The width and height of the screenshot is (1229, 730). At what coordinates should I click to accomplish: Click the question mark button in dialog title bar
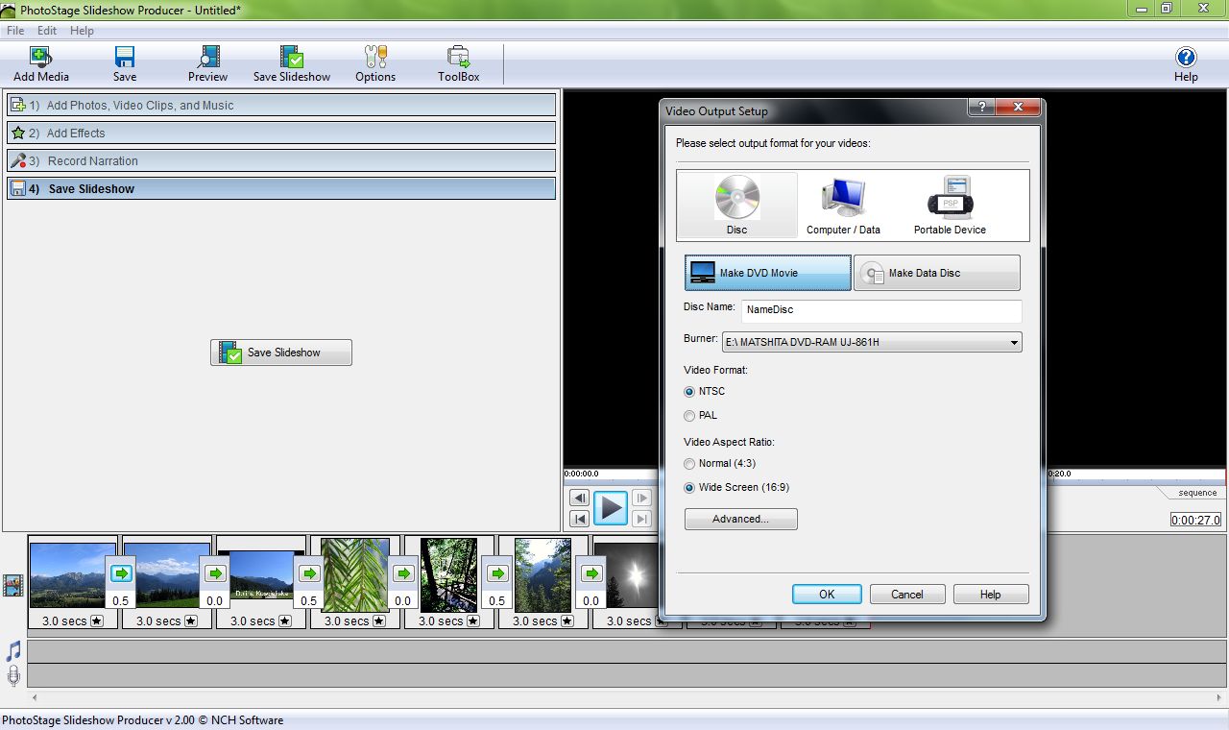[980, 108]
